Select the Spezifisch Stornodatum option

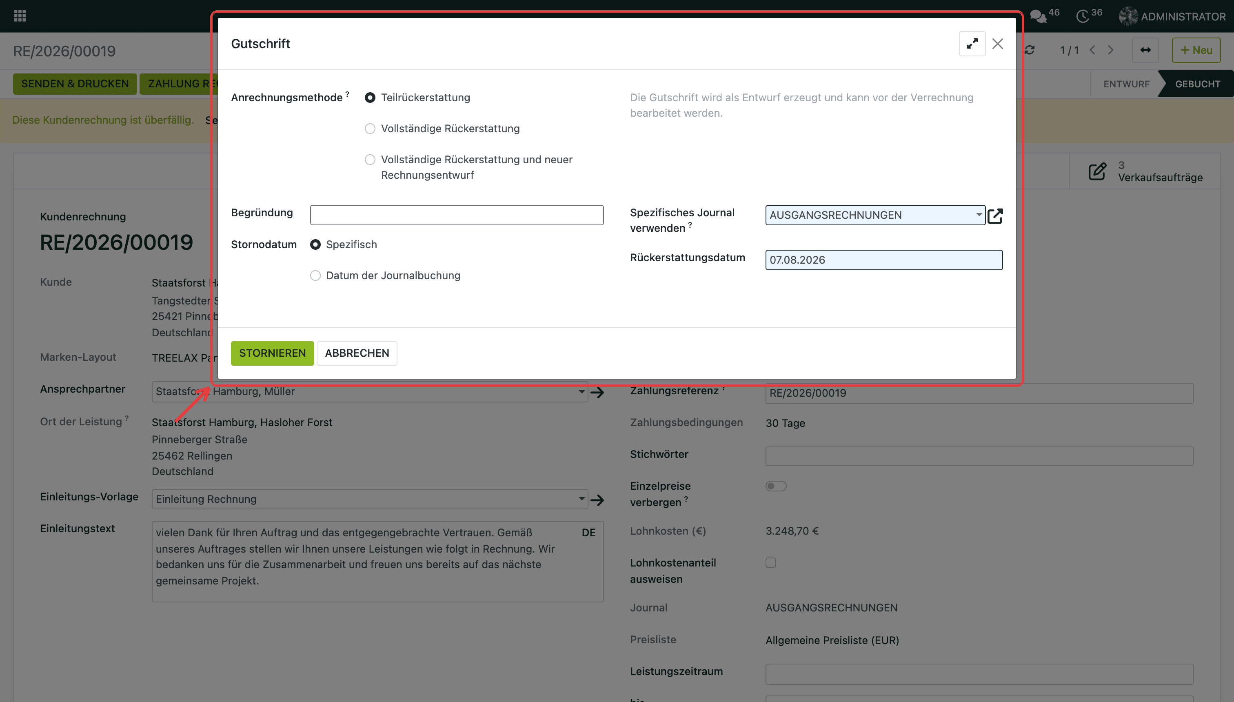315,245
